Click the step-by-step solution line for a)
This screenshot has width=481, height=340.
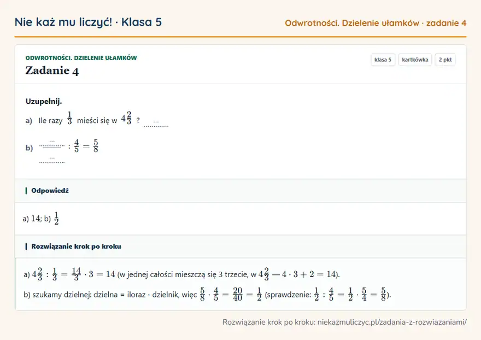point(181,274)
